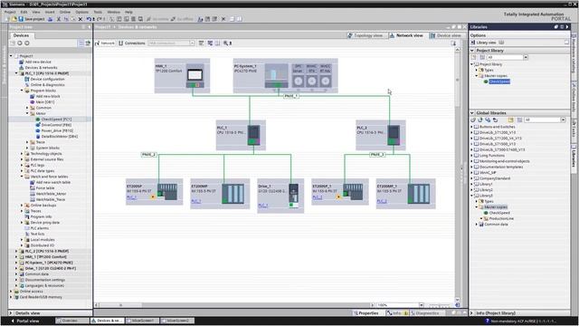Open the Force table item
Image resolution: width=579 pixels, height=326 pixels.
pos(45,188)
